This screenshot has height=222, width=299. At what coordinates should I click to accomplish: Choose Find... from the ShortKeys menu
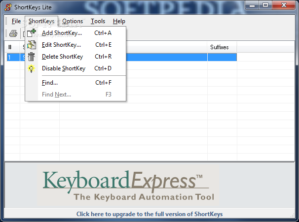tap(75, 83)
